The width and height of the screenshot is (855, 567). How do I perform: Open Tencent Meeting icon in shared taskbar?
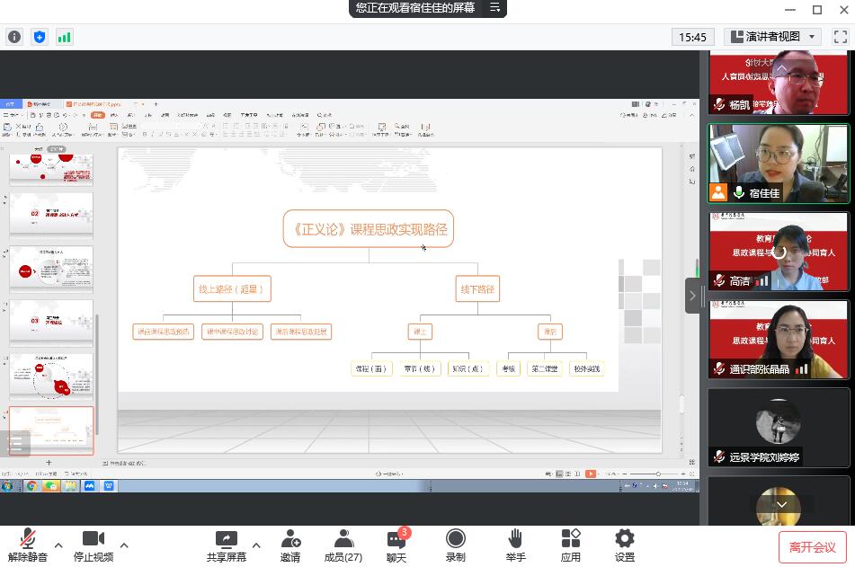pos(89,486)
